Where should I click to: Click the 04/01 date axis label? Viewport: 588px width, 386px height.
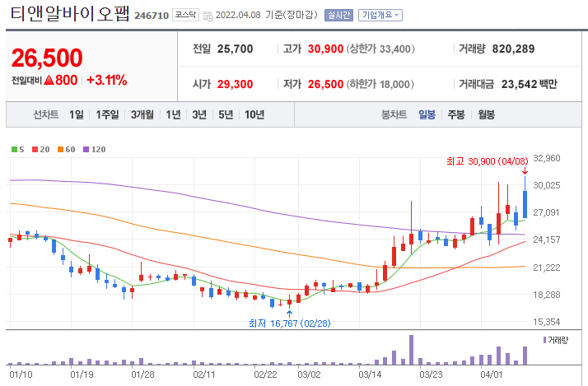click(492, 374)
